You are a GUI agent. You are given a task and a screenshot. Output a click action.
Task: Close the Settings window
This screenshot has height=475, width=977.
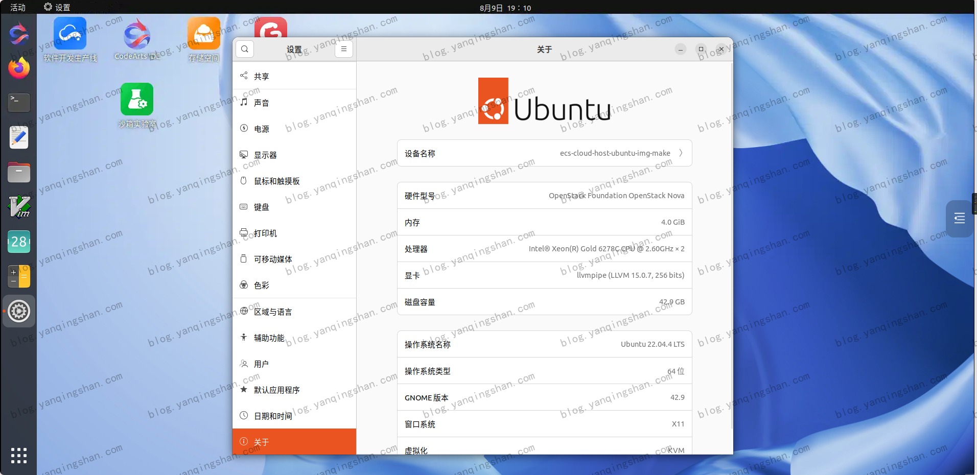coord(721,49)
